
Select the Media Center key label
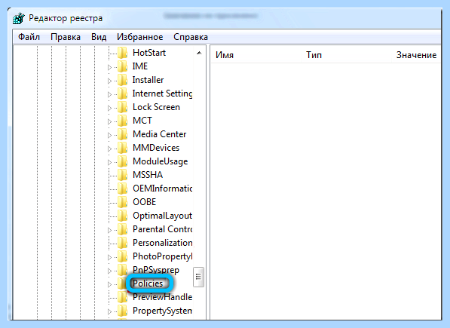(160, 134)
